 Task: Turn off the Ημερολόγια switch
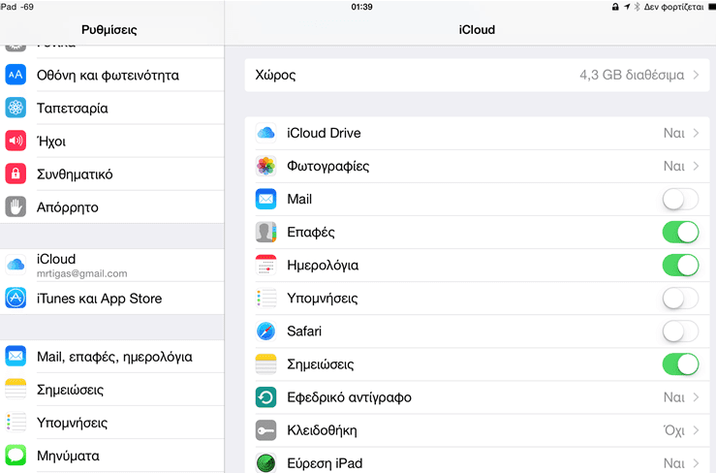pos(680,265)
